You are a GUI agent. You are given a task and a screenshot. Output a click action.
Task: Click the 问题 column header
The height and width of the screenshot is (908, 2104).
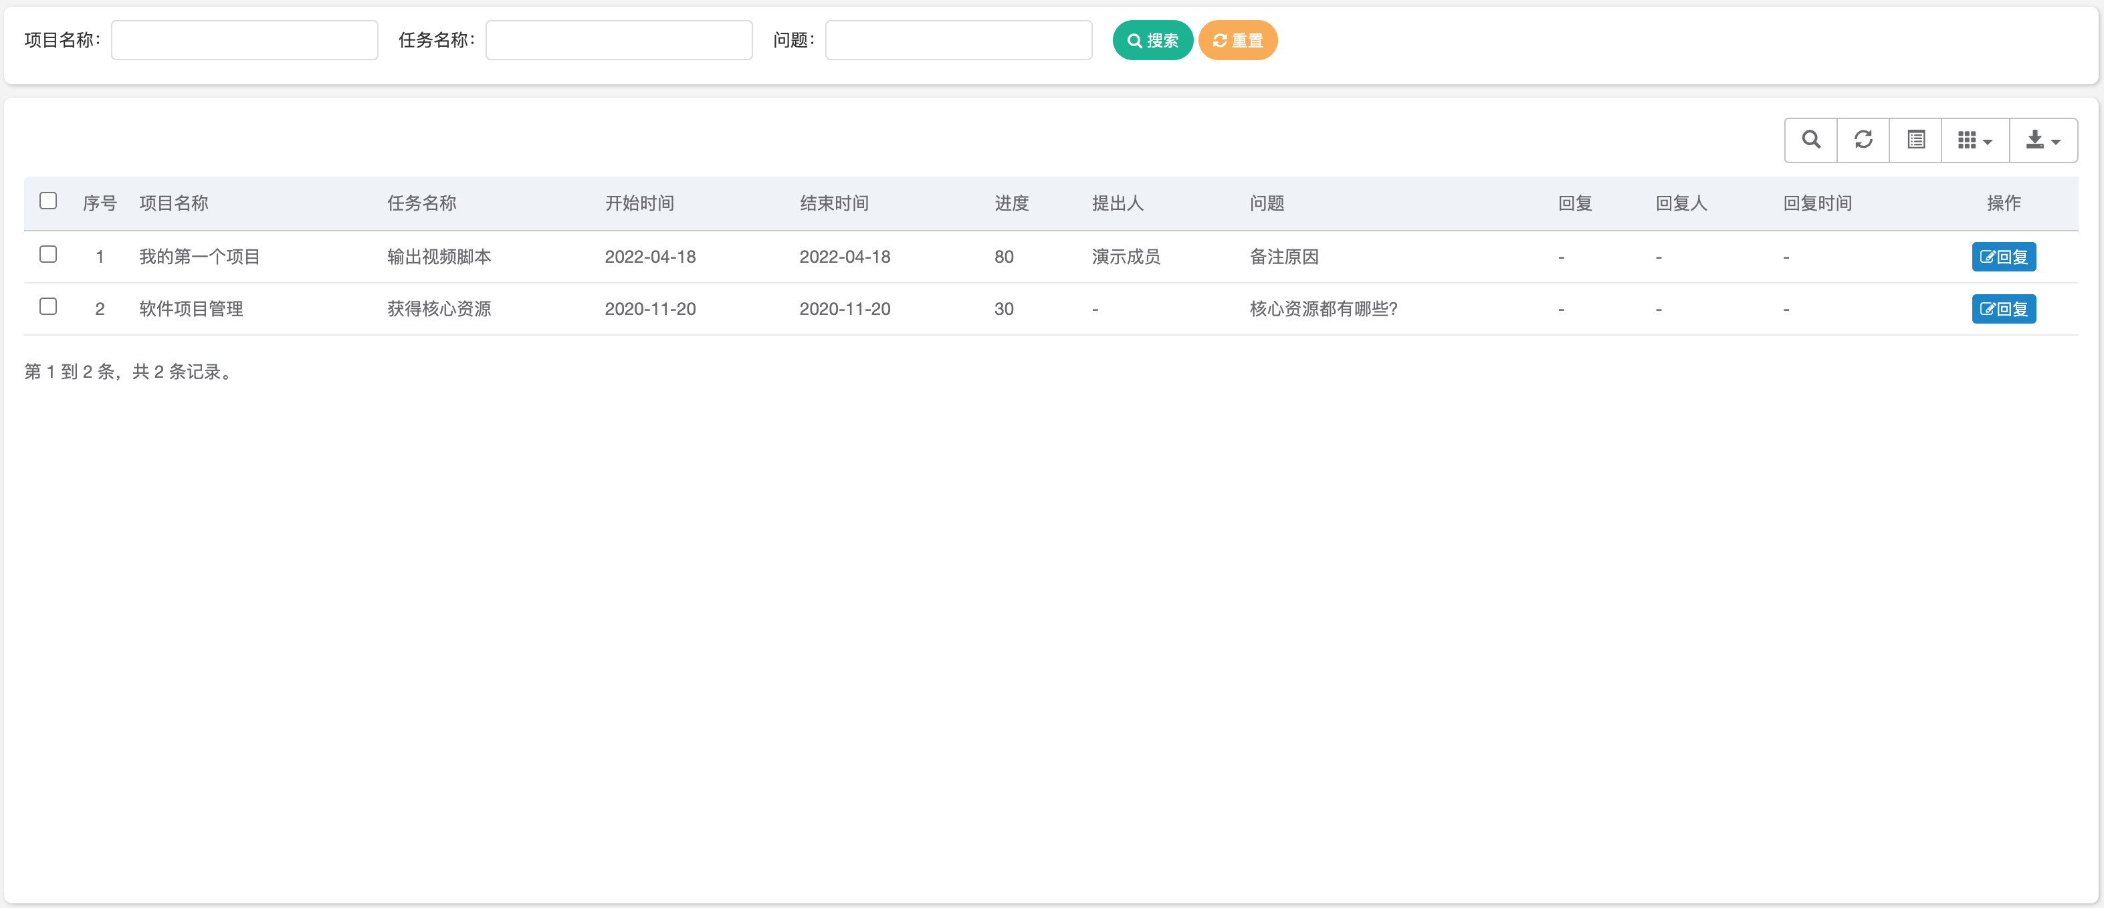[x=1267, y=203]
